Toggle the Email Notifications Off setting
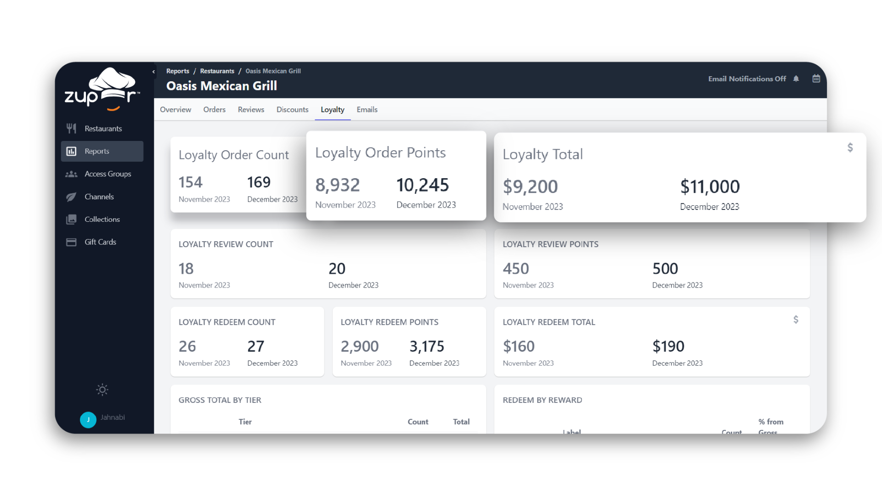The height and width of the screenshot is (496, 882). click(746, 79)
